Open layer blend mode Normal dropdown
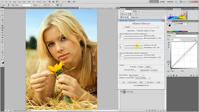 tap(127, 11)
